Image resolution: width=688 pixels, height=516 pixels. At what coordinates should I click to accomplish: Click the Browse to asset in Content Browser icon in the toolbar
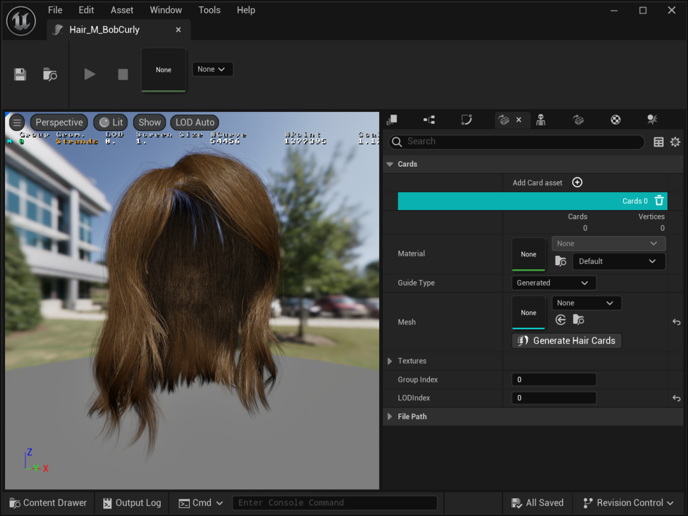[x=50, y=74]
